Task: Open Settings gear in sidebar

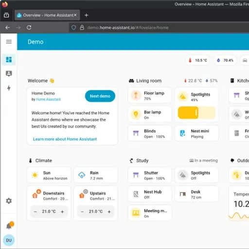Action: tap(9, 201)
